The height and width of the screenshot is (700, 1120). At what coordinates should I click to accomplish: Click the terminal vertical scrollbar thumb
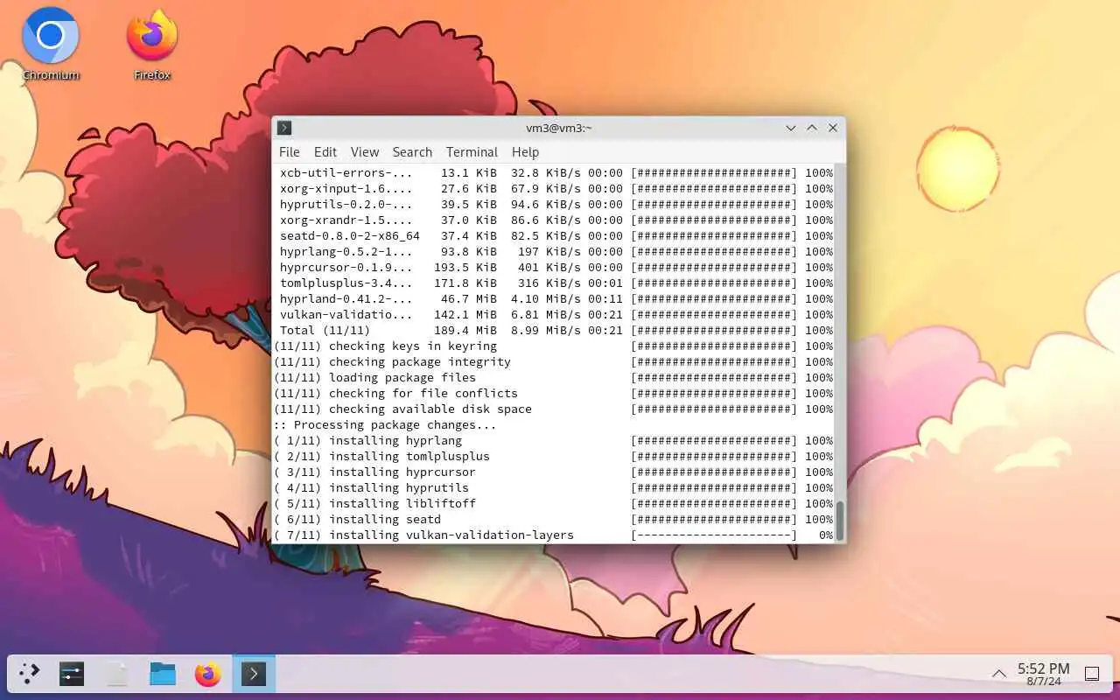point(840,521)
